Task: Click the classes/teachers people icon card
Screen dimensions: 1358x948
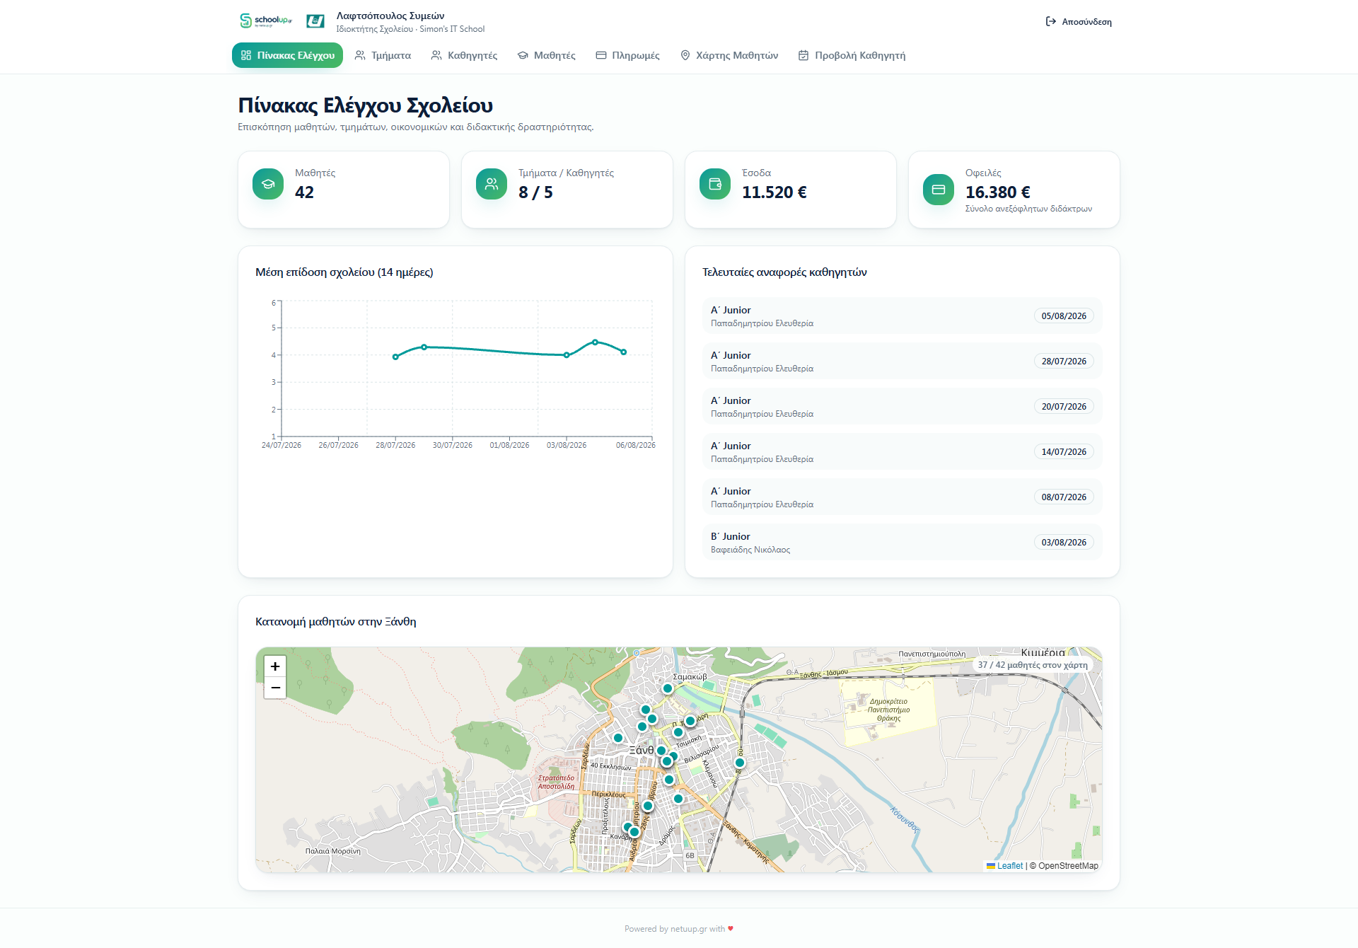Action: (x=492, y=184)
